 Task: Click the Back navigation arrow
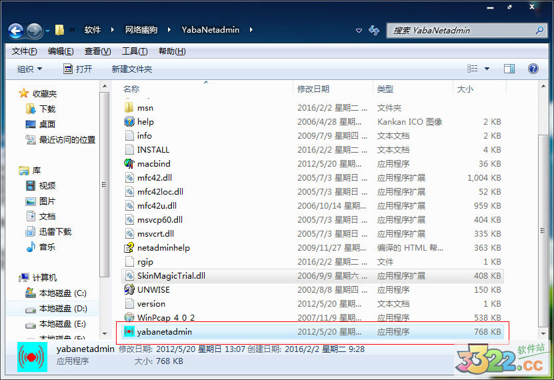16,31
